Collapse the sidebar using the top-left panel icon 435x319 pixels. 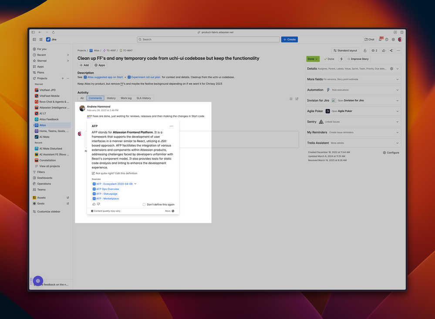coord(34,39)
